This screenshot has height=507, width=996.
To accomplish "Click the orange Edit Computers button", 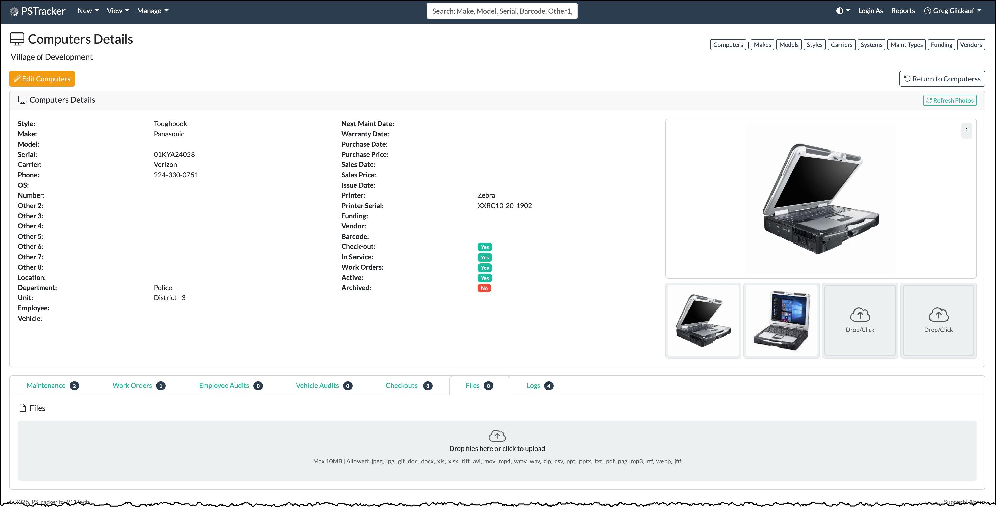I will pyautogui.click(x=42, y=79).
